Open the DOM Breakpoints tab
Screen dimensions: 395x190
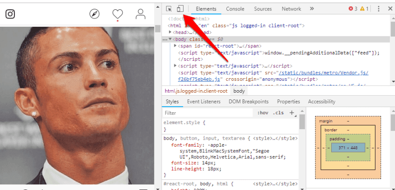248,101
